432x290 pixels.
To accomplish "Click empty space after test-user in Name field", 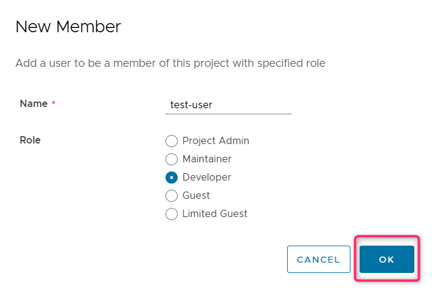I will 251,105.
